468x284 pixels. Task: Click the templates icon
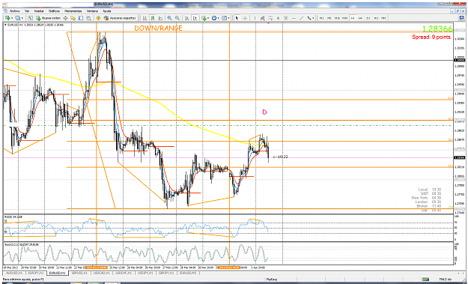point(224,18)
